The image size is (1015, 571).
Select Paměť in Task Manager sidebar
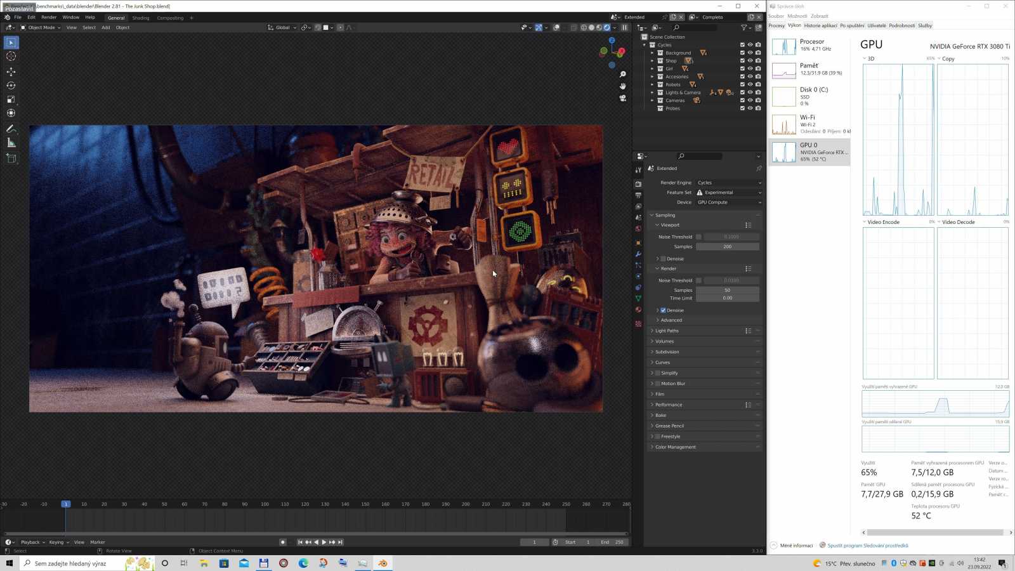click(x=809, y=70)
